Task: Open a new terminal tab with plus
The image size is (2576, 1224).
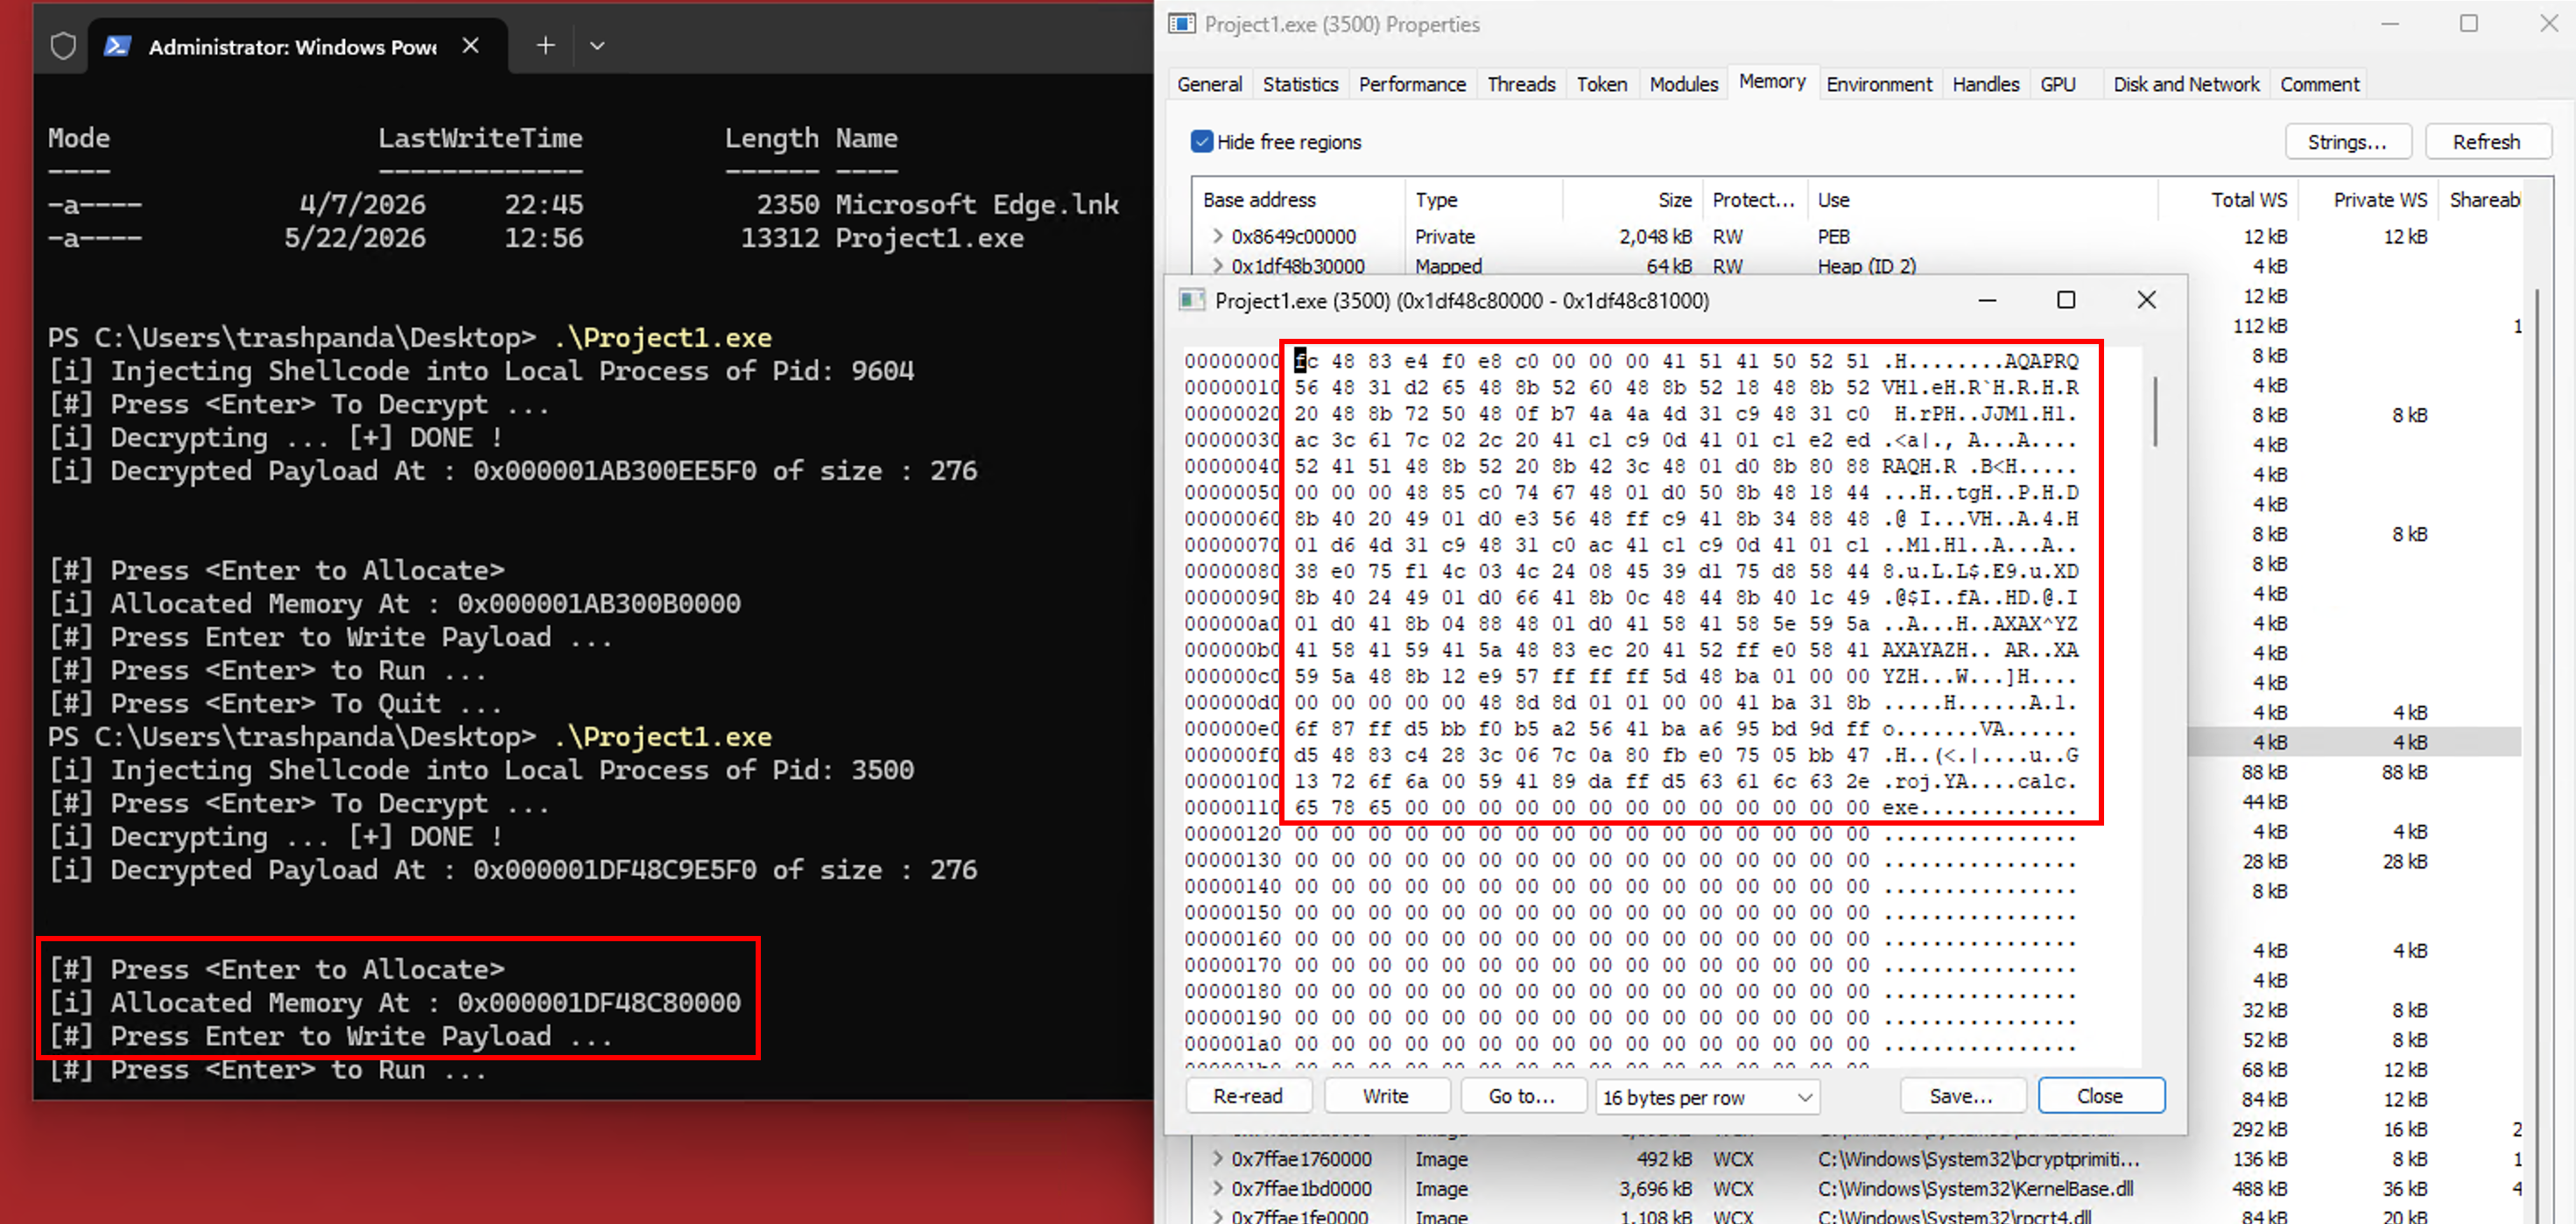Action: click(545, 46)
